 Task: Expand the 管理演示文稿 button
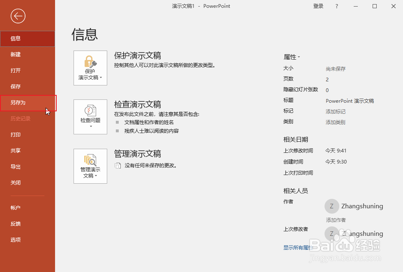point(90,166)
